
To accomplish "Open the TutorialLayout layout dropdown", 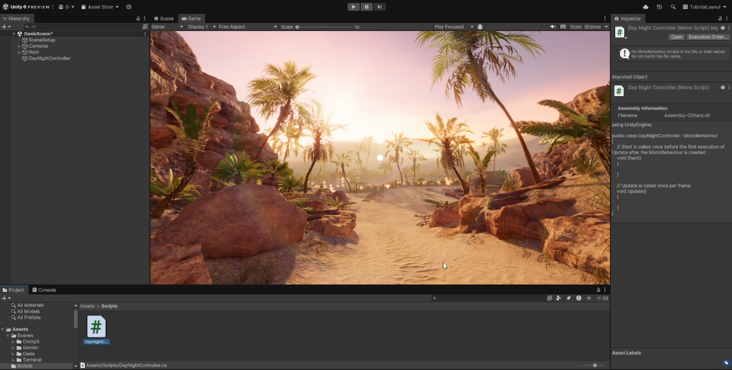I will pos(704,7).
